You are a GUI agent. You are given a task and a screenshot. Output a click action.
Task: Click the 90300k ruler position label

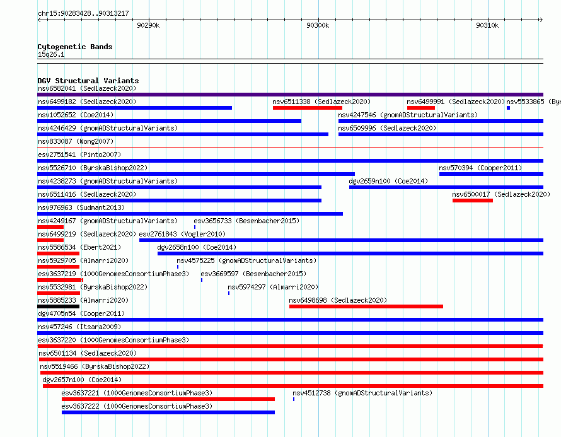(x=318, y=25)
